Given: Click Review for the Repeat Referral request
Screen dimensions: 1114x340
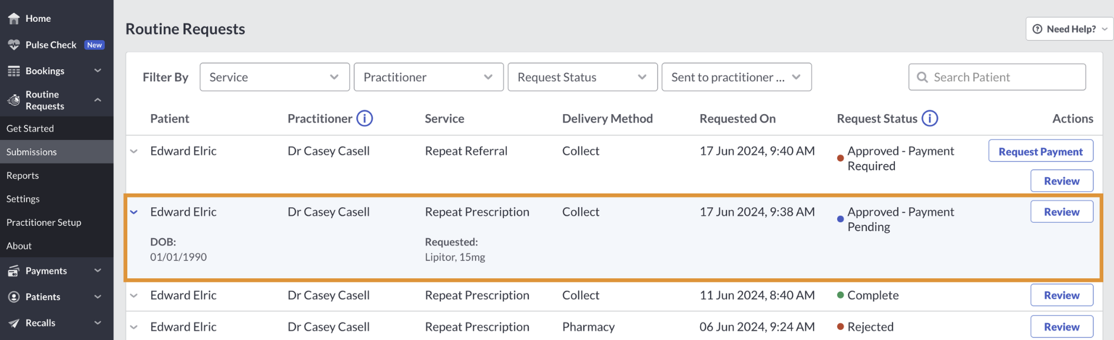Looking at the screenshot, I should (x=1062, y=181).
